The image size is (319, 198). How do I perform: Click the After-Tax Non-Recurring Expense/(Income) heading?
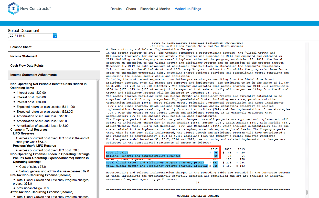click(42, 192)
